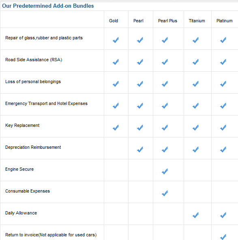Click Platinum checkmark for Return to invoice
Image resolution: width=238 pixels, height=240 pixels.
pos(223,237)
